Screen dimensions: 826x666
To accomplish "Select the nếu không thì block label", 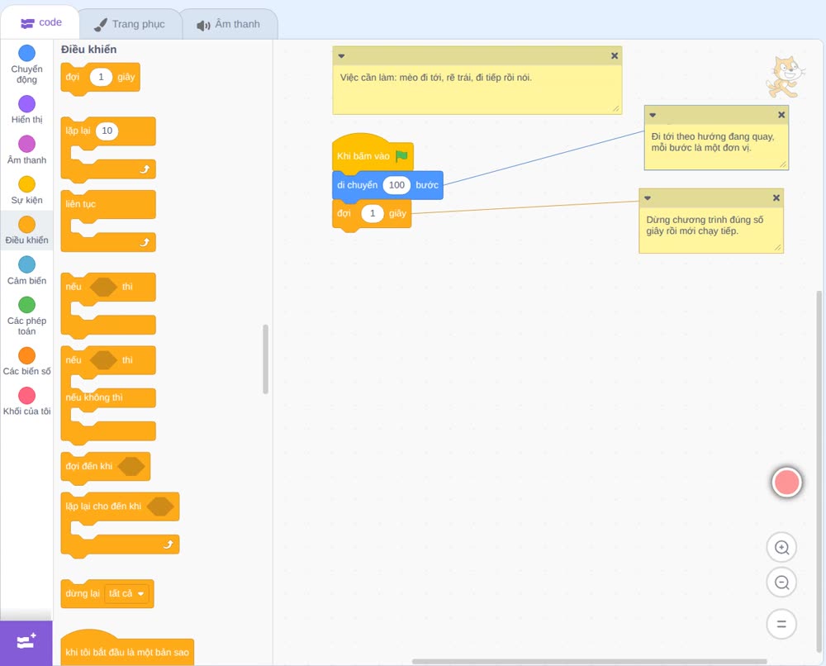I will click(x=94, y=397).
